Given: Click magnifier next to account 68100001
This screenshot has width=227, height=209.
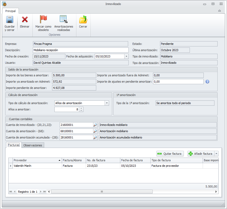Looking at the screenshot, I should (x=95, y=131).
